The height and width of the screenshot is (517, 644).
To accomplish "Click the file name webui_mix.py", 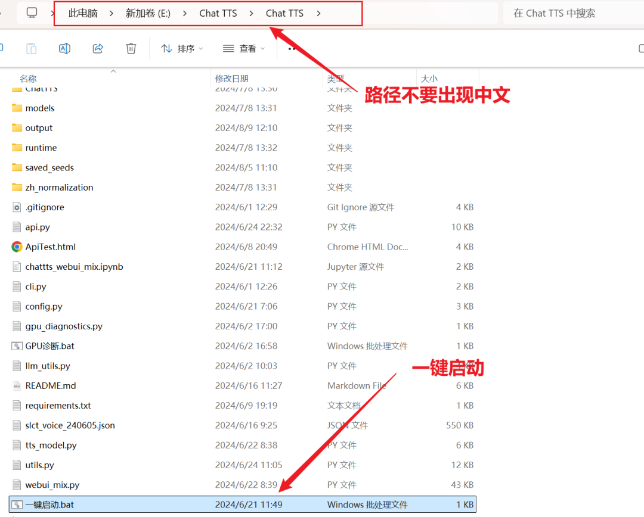I will pos(52,485).
